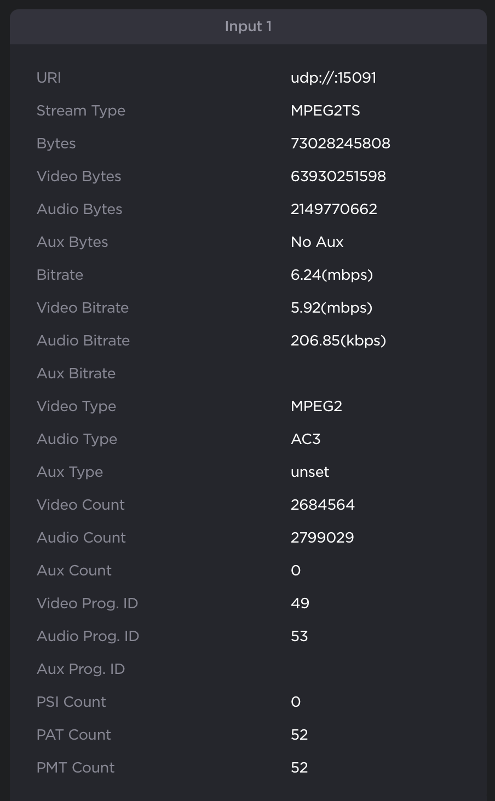Click the Audio Prog. ID value 53
The height and width of the screenshot is (801, 495).
tap(300, 636)
